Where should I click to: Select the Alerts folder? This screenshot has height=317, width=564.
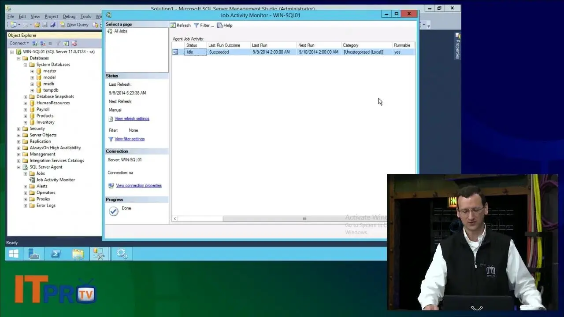click(42, 186)
